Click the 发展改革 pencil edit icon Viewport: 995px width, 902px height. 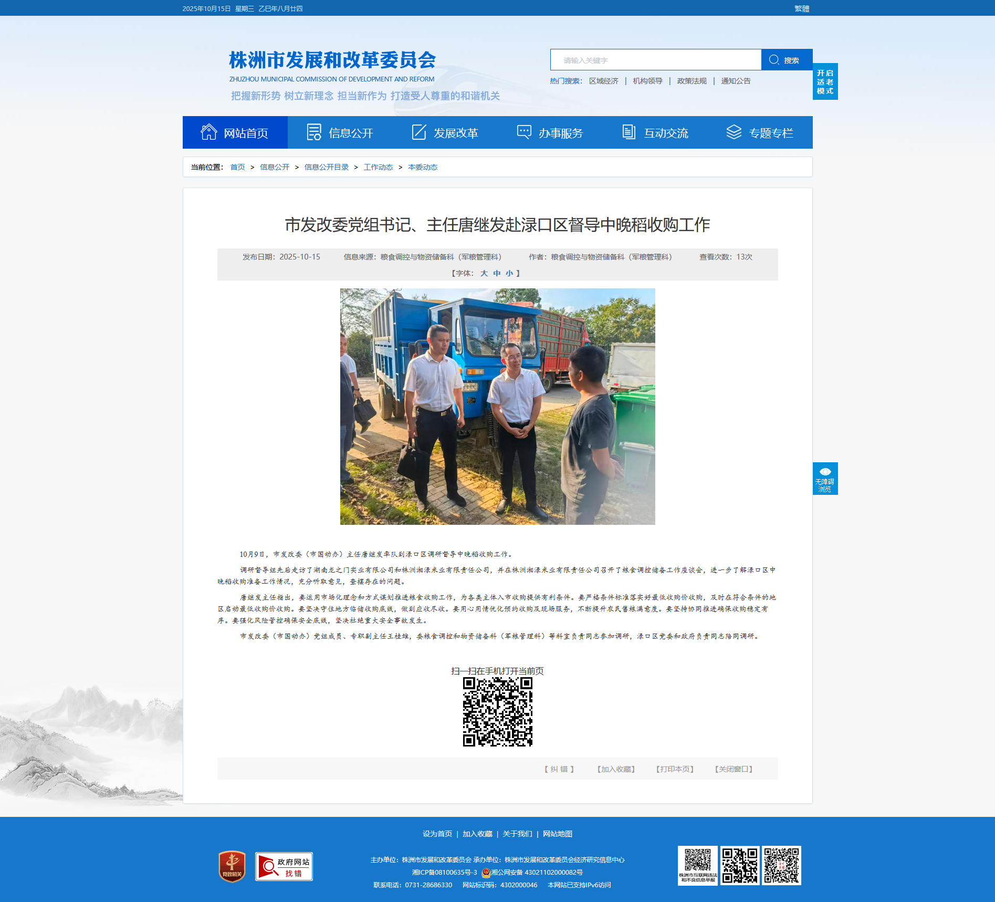[x=418, y=132]
